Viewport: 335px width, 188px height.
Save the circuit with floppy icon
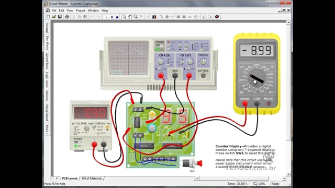click(60, 17)
